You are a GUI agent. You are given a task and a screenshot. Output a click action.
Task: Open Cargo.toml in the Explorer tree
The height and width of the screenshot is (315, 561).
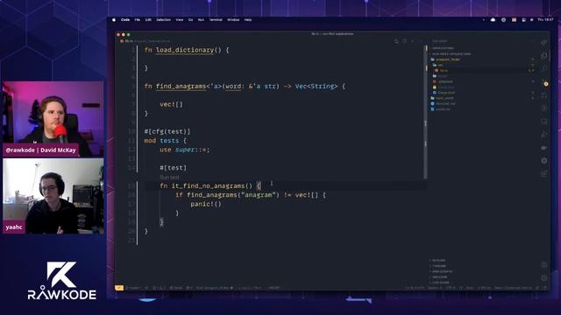click(446, 93)
